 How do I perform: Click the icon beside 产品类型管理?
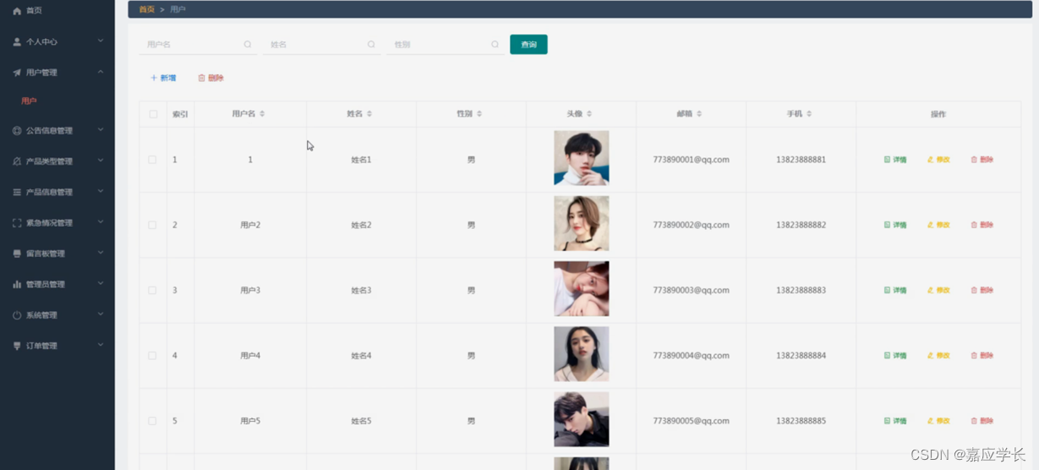17,161
